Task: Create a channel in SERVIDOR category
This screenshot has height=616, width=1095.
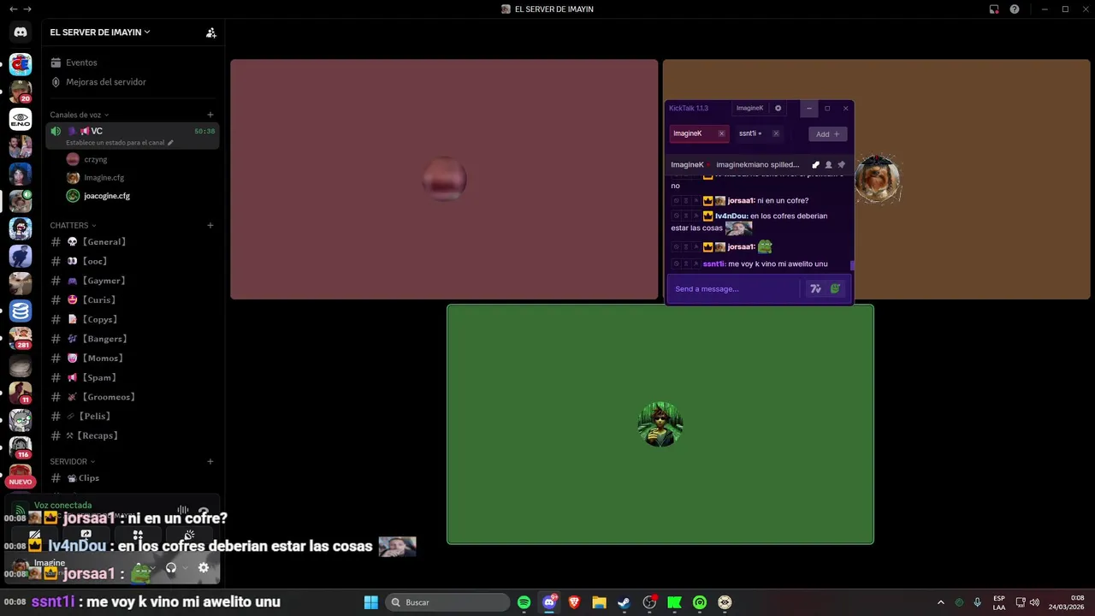Action: point(210,461)
